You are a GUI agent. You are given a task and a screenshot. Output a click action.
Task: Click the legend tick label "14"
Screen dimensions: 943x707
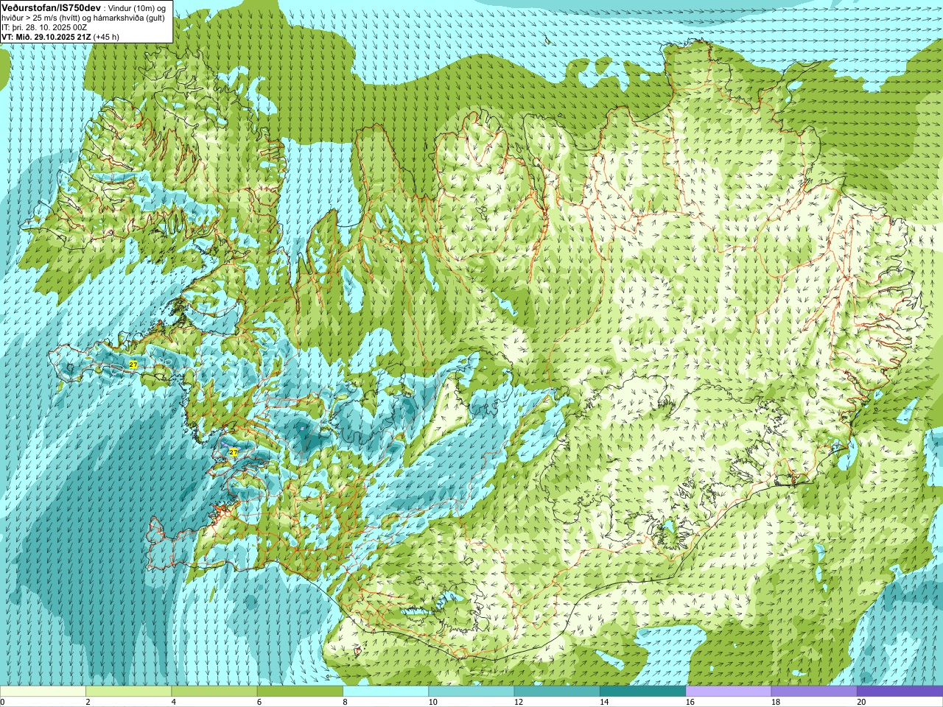[x=604, y=703]
